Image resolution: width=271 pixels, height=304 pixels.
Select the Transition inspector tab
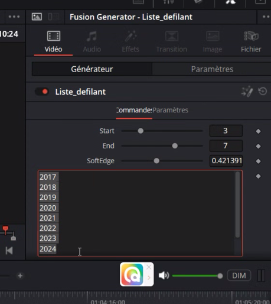click(x=171, y=42)
